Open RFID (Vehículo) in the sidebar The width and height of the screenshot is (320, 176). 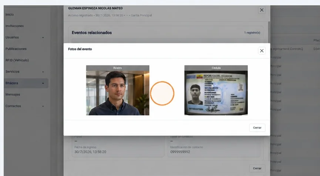click(17, 60)
